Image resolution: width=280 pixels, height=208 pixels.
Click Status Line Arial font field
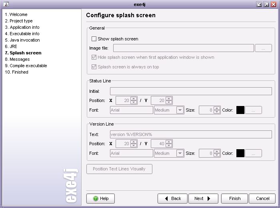[132, 110]
